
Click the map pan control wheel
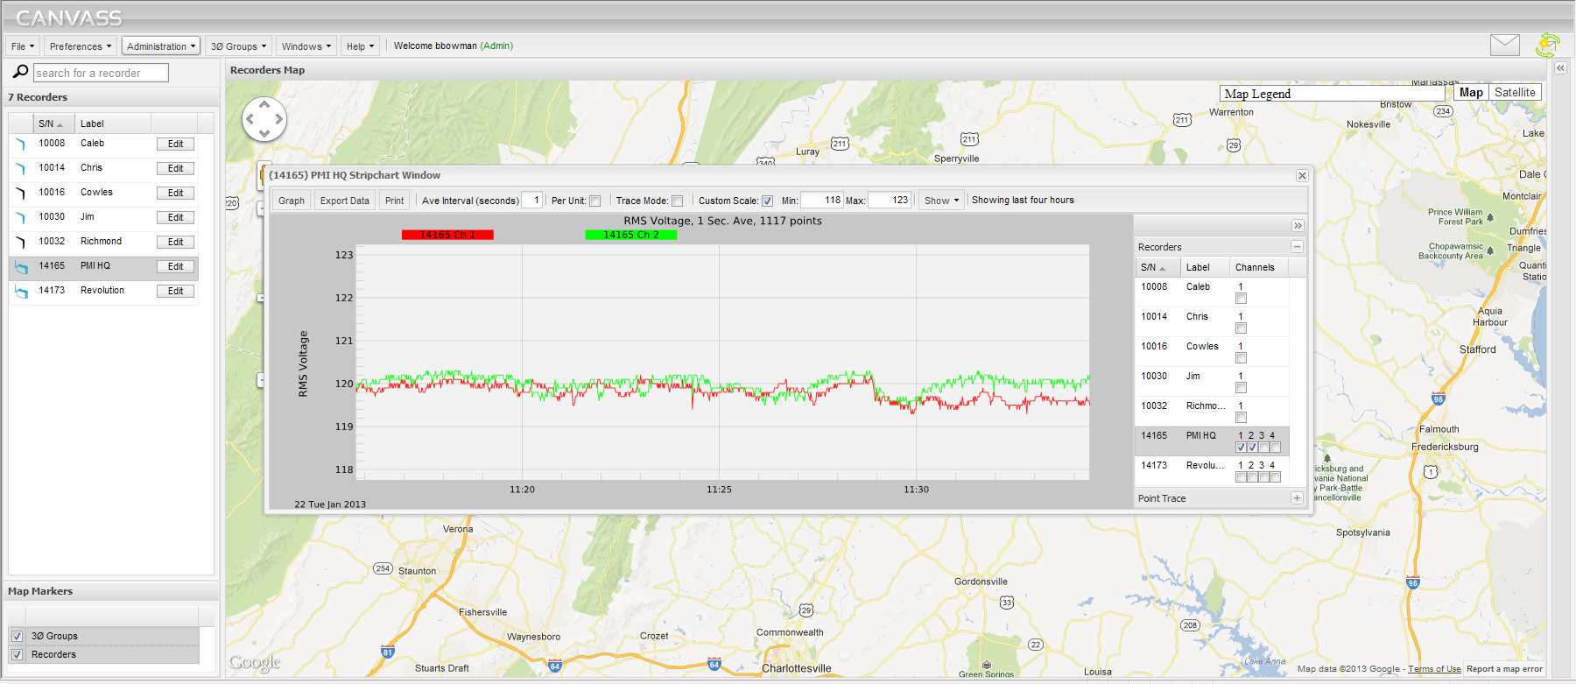pyautogui.click(x=264, y=119)
